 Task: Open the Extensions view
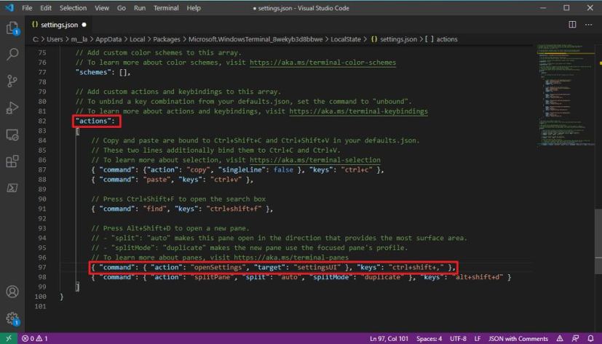(x=12, y=161)
